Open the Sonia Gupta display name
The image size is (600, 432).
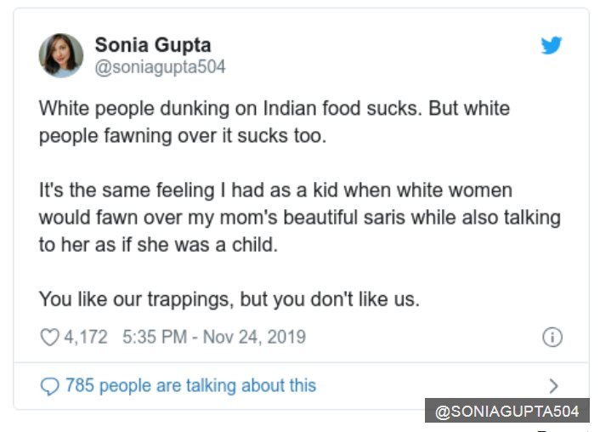pyautogui.click(x=153, y=45)
